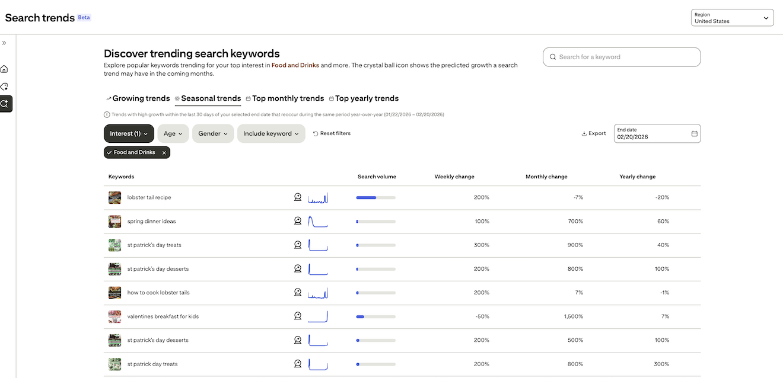Toggle the Food and Drinks selected chip

pos(133,153)
